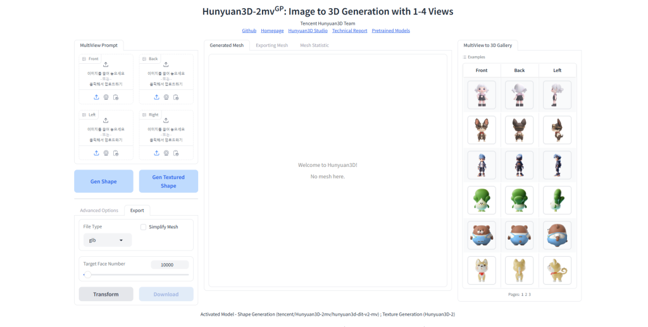This screenshot has height=327, width=648.
Task: Click webcam icon in Back view panel
Action: pyautogui.click(x=166, y=97)
